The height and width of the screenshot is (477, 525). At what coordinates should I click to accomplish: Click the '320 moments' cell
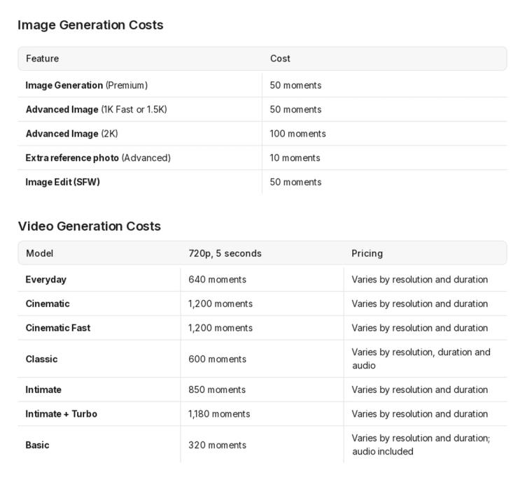[217, 445]
